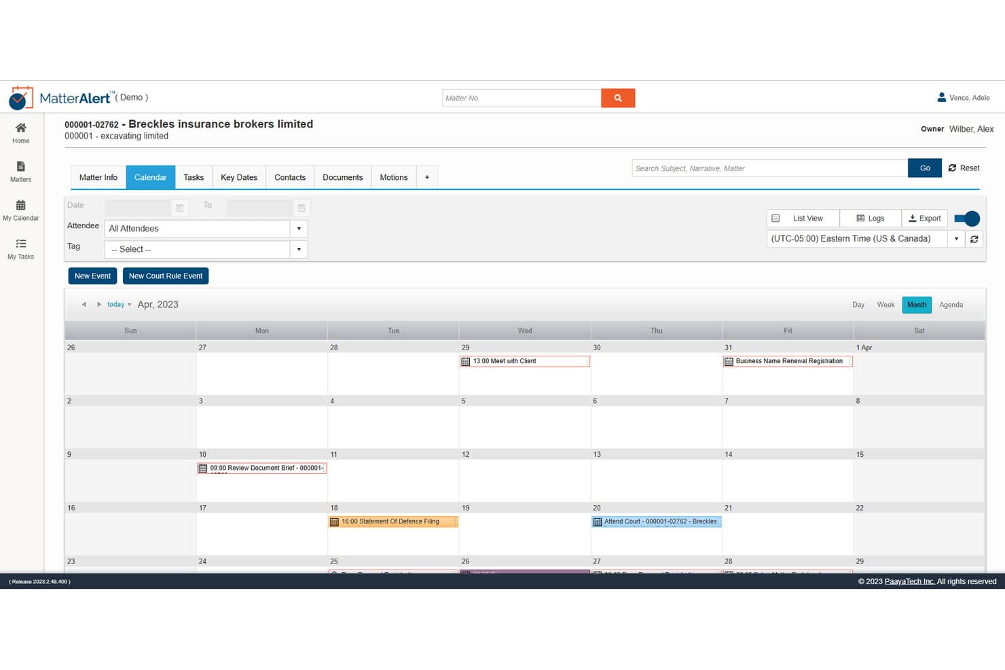This screenshot has height=670, width=1005.
Task: Open Home from the sidebar
Action: (x=21, y=133)
